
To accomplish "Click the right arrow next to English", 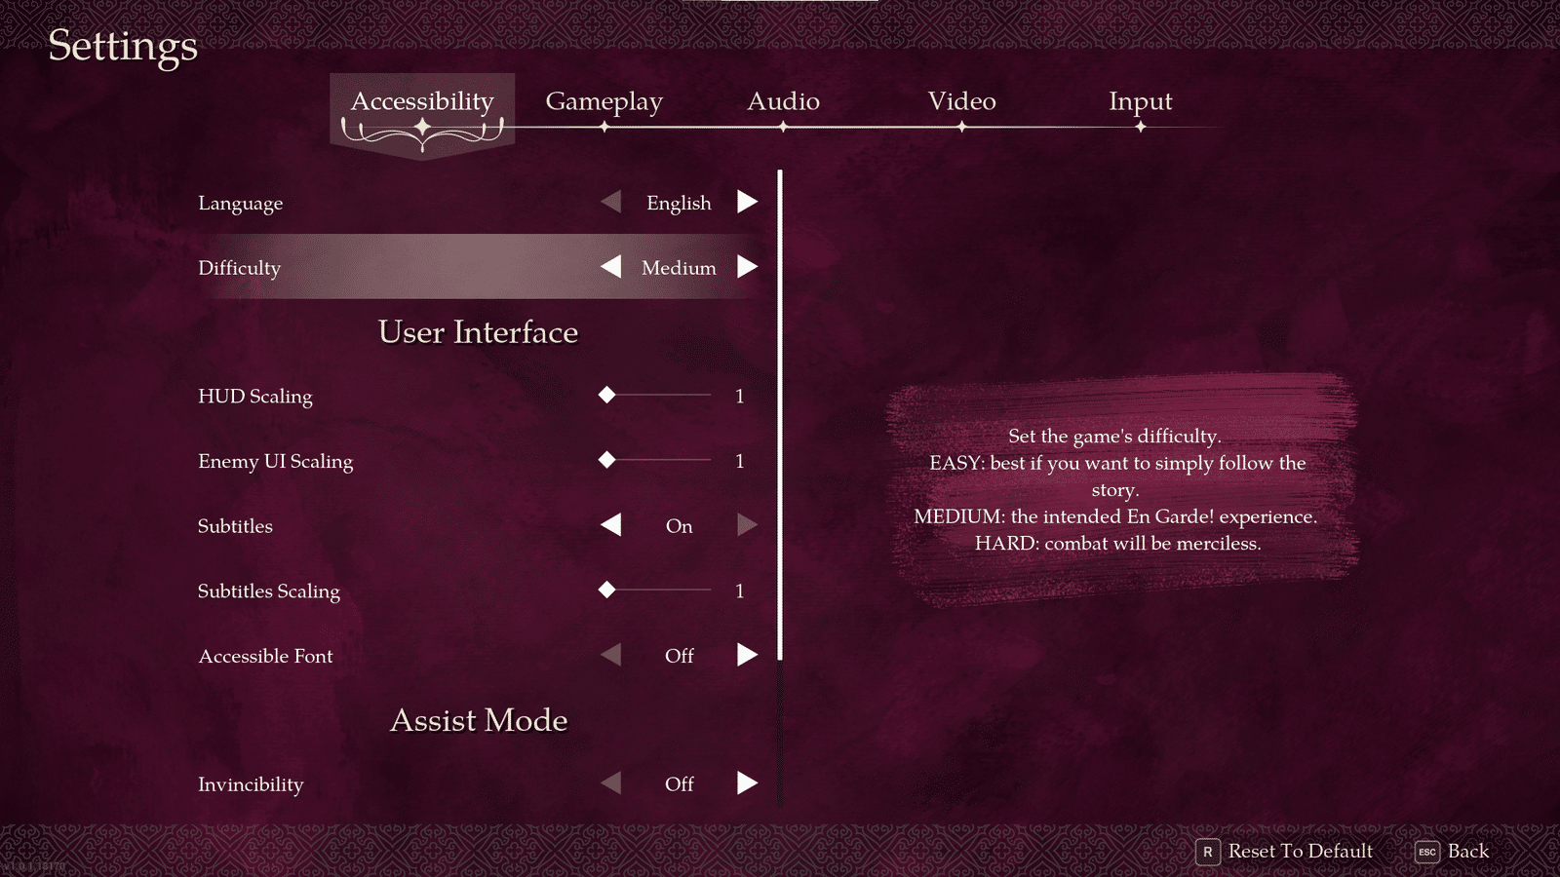I will (x=747, y=202).
